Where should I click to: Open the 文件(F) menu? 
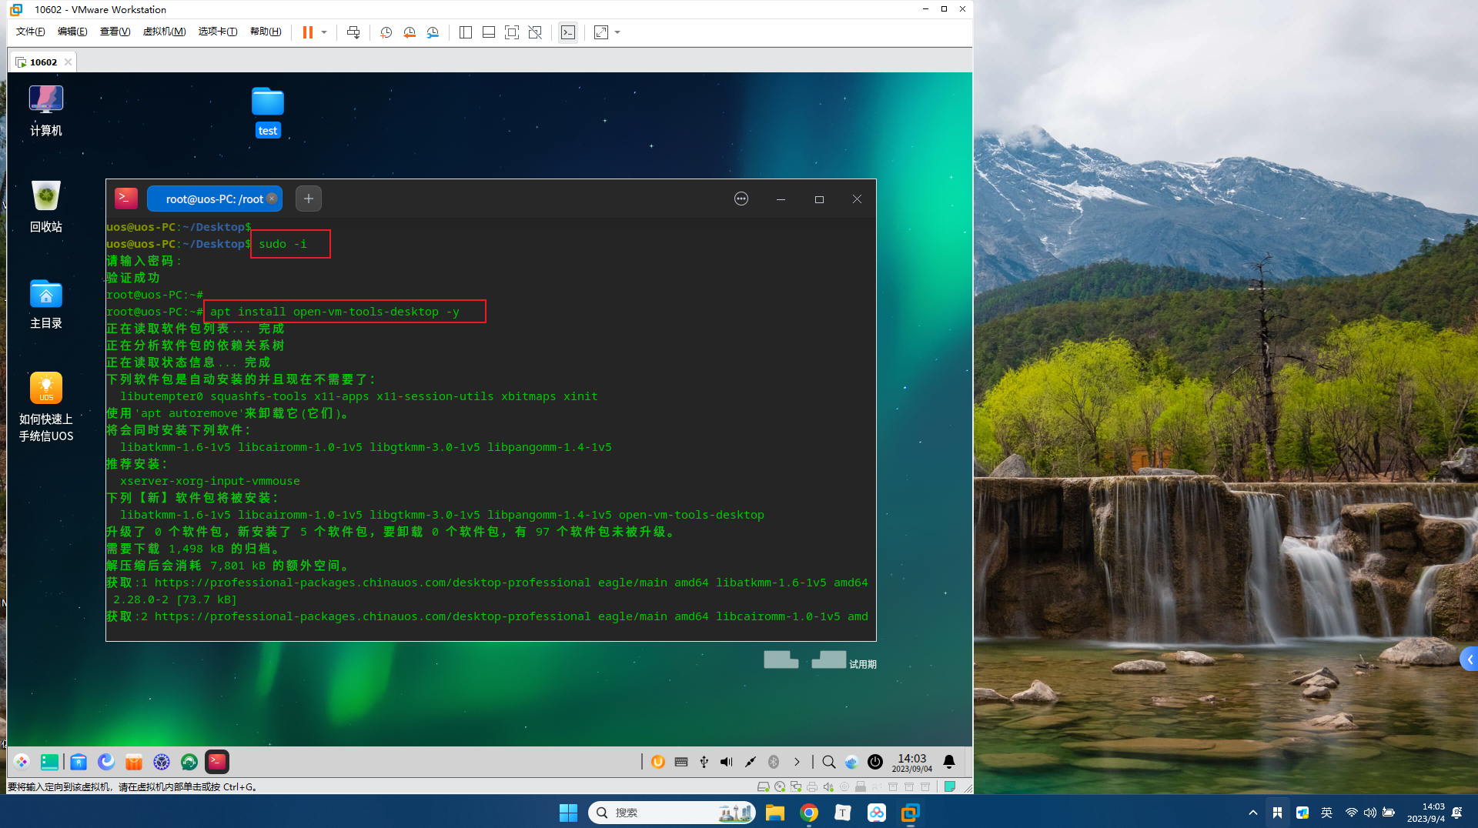30,32
